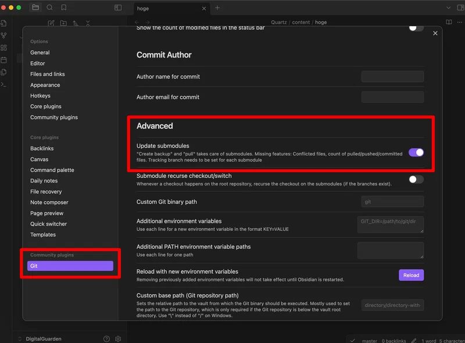This screenshot has width=465, height=343.
Task: Focus Author email for commit field
Action: click(x=392, y=97)
